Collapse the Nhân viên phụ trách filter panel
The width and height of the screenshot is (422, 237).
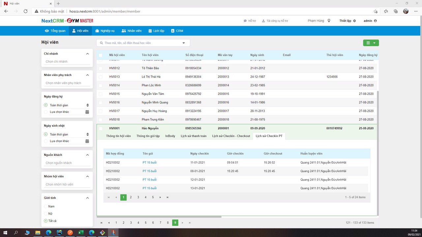[x=87, y=75]
